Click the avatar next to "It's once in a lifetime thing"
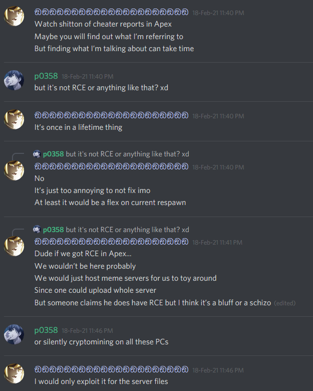Screen dimensions: 313x391 [14, 119]
